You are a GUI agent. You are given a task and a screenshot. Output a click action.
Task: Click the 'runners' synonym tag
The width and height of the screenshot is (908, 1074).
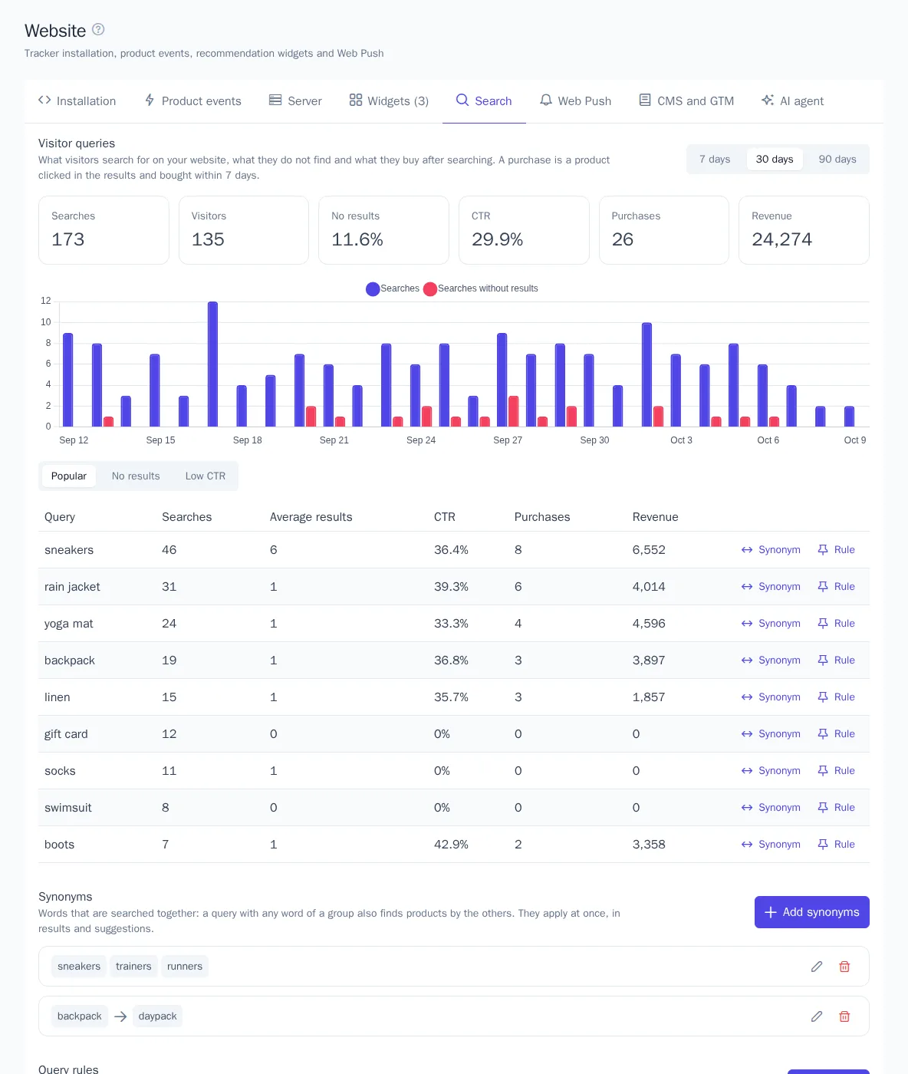185,967
